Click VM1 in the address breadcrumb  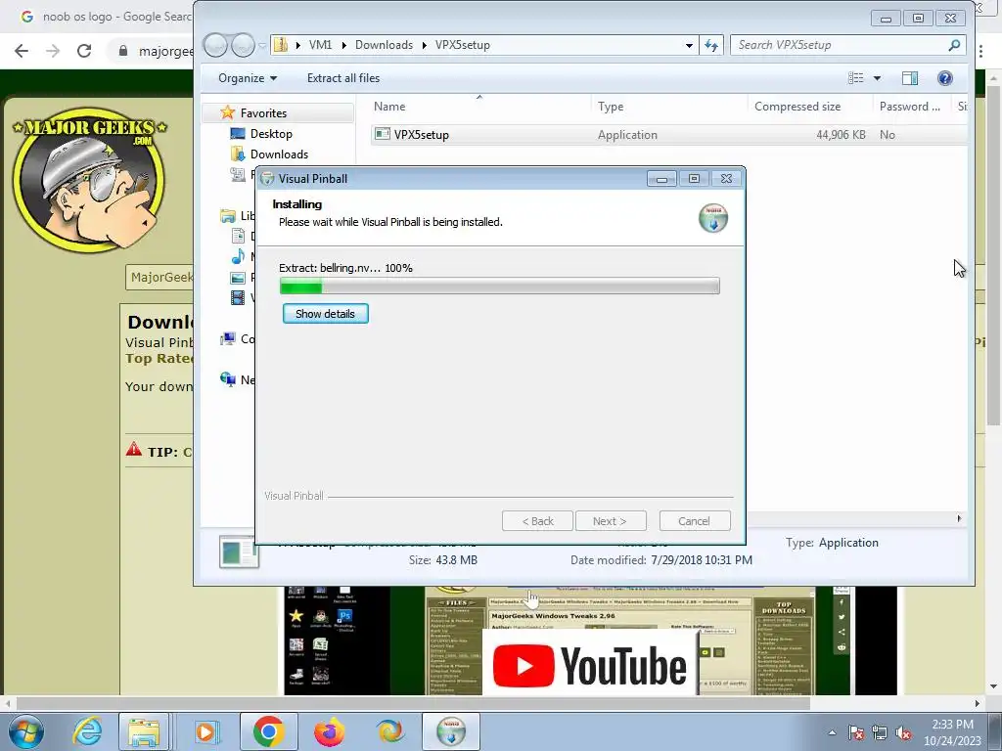[320, 45]
